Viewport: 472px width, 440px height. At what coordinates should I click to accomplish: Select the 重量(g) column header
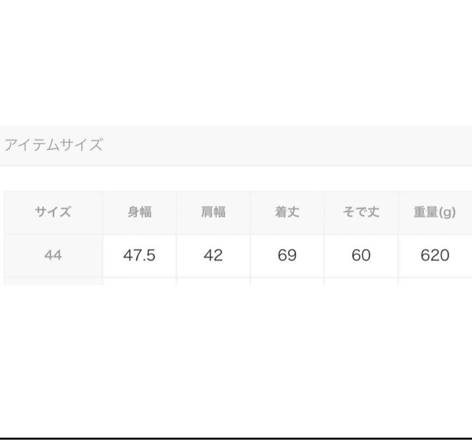(x=435, y=212)
